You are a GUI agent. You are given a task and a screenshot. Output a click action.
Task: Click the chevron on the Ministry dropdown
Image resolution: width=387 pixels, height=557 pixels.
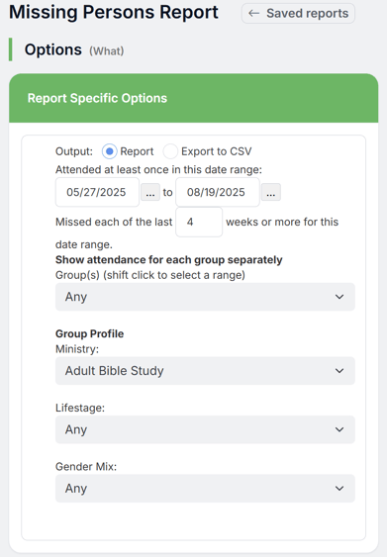tap(339, 371)
